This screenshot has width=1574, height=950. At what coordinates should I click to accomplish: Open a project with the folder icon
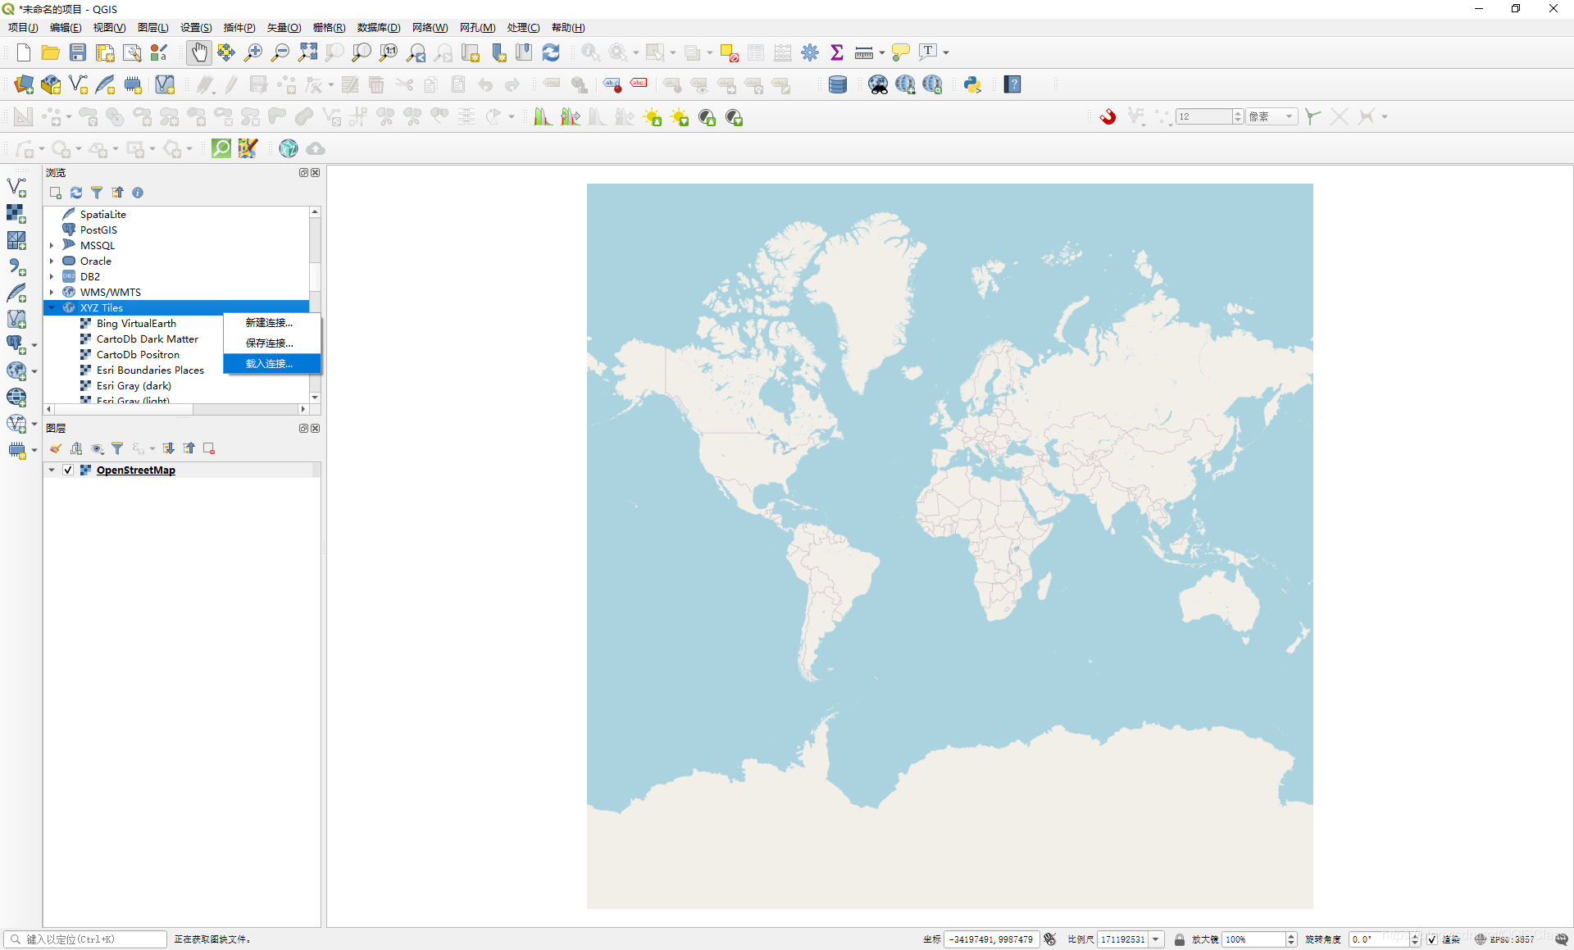point(50,52)
